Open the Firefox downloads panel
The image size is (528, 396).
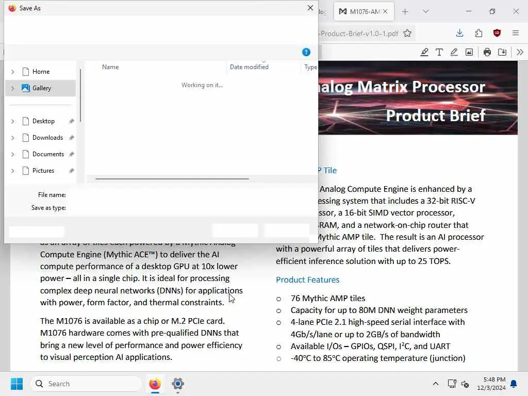(x=459, y=33)
